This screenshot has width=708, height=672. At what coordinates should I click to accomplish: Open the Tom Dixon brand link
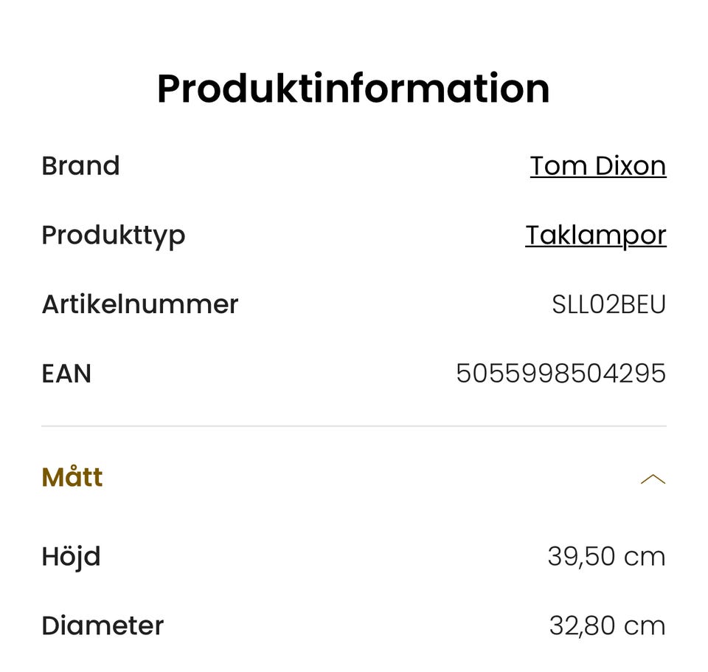coord(597,166)
